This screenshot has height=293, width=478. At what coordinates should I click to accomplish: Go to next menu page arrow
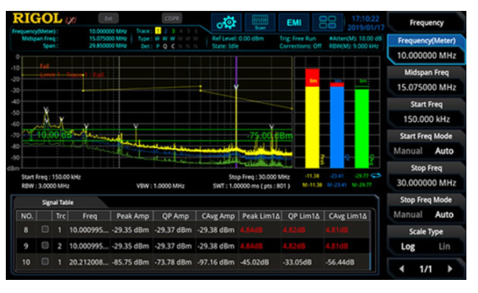point(450,268)
